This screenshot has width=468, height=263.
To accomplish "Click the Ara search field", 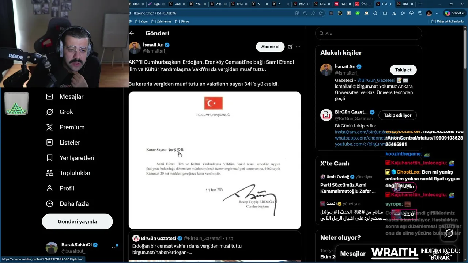I will point(369,33).
